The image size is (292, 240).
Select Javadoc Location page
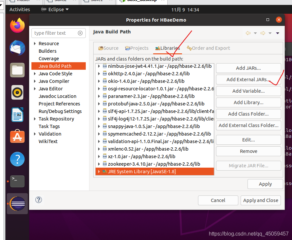[58, 96]
